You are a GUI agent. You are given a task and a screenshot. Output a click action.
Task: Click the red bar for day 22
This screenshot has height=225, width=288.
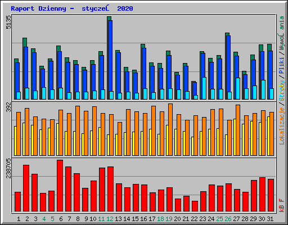(195, 206)
